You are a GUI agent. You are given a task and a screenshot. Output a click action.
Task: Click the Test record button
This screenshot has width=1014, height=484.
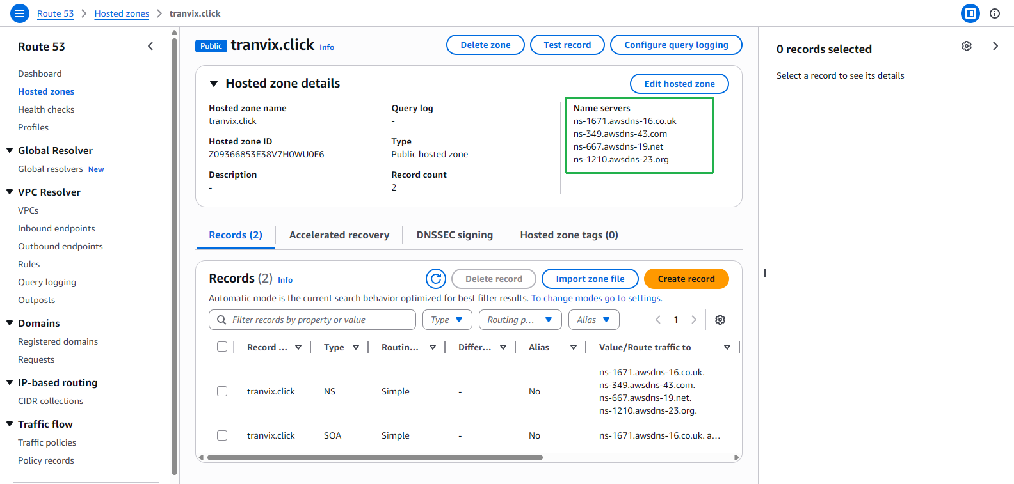[568, 45]
